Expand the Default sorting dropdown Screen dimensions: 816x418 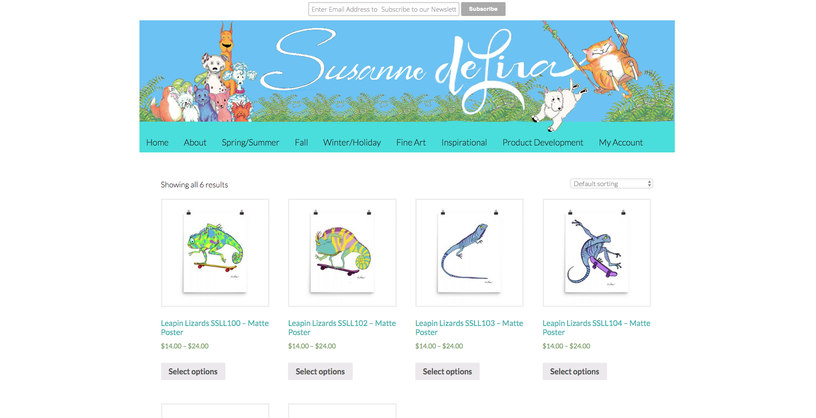[x=611, y=184]
